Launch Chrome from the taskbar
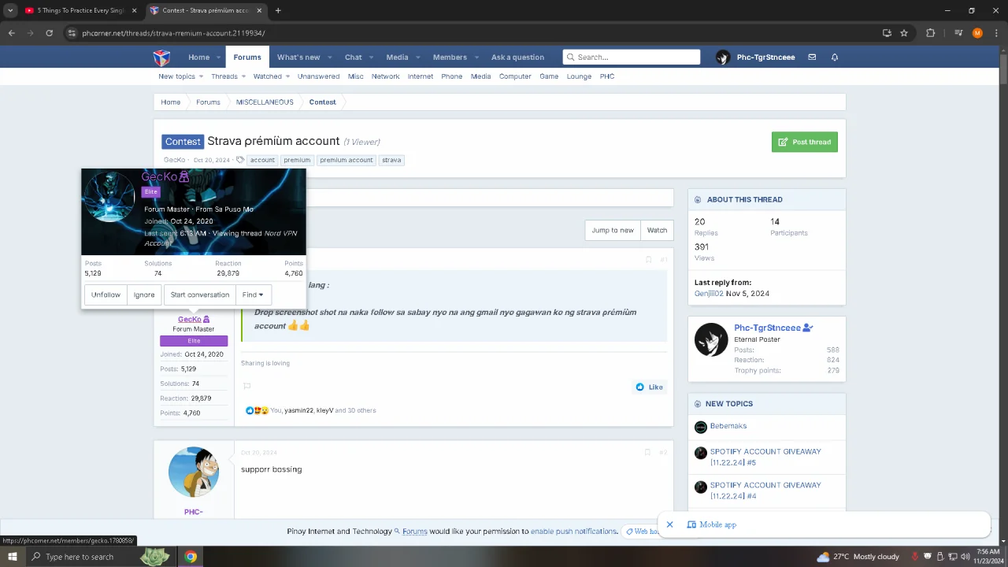This screenshot has width=1008, height=567. [x=191, y=557]
